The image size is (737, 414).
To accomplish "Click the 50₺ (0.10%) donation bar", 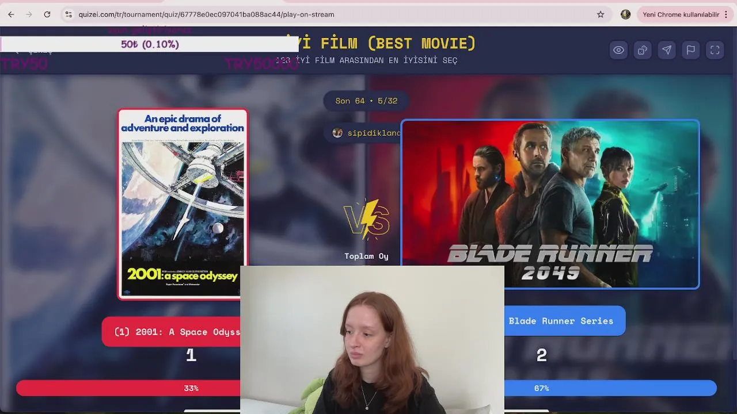I will pyautogui.click(x=150, y=44).
